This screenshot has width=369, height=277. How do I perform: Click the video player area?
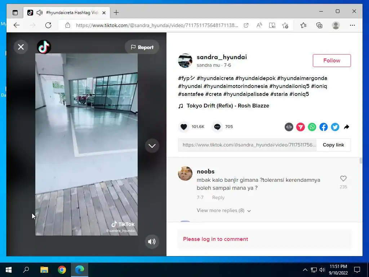pyautogui.click(x=86, y=144)
